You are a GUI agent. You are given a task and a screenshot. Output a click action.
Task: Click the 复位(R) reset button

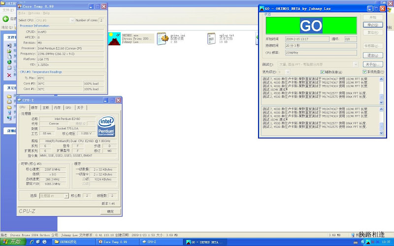coord(373,32)
